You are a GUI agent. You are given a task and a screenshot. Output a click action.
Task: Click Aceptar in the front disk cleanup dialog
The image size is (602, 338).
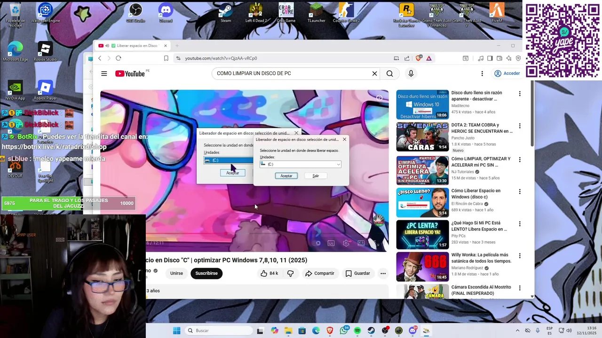coord(286,176)
